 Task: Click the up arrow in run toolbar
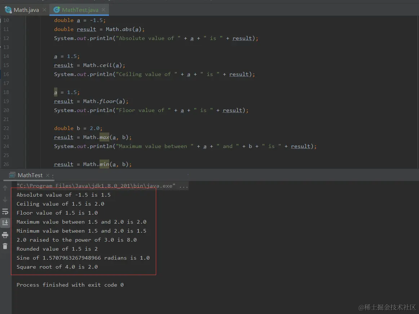click(x=5, y=188)
